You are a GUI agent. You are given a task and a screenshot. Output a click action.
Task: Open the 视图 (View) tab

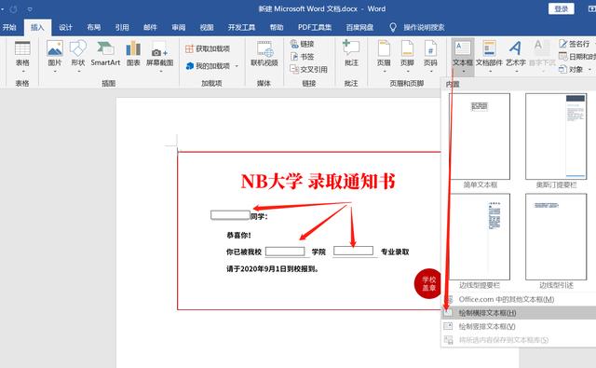coord(207,27)
